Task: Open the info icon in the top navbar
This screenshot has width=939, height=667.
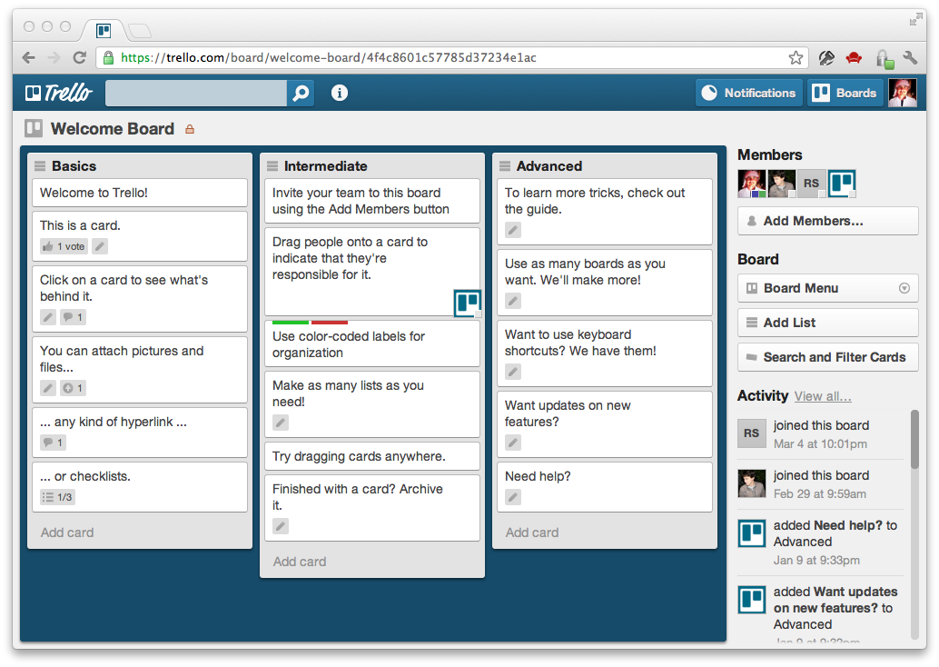Action: point(339,92)
